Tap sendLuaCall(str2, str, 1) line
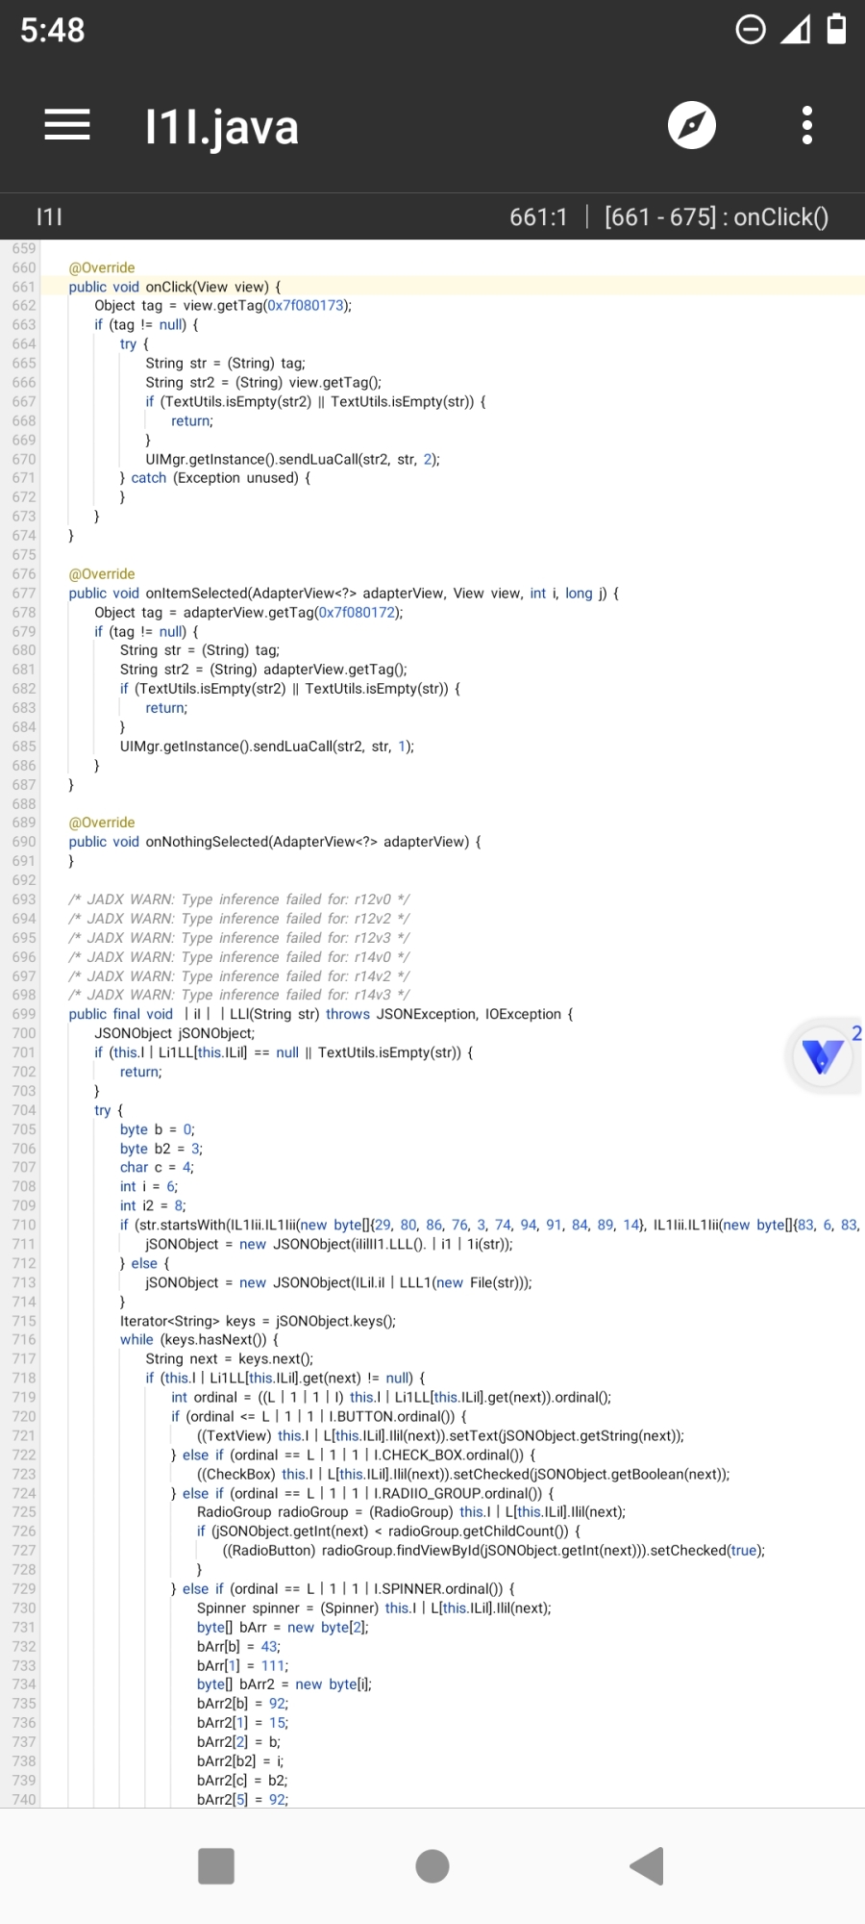The height and width of the screenshot is (1924, 865). tap(267, 747)
